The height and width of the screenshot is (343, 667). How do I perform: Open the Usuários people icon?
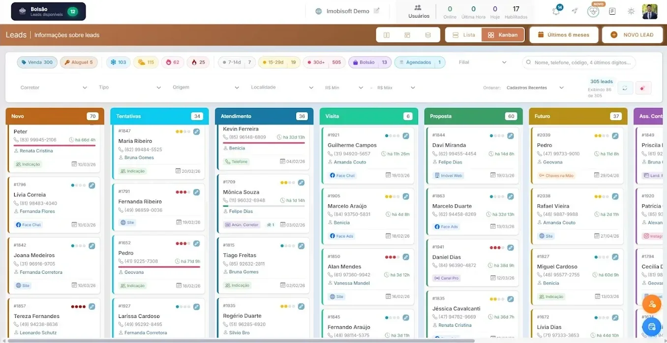click(x=418, y=8)
